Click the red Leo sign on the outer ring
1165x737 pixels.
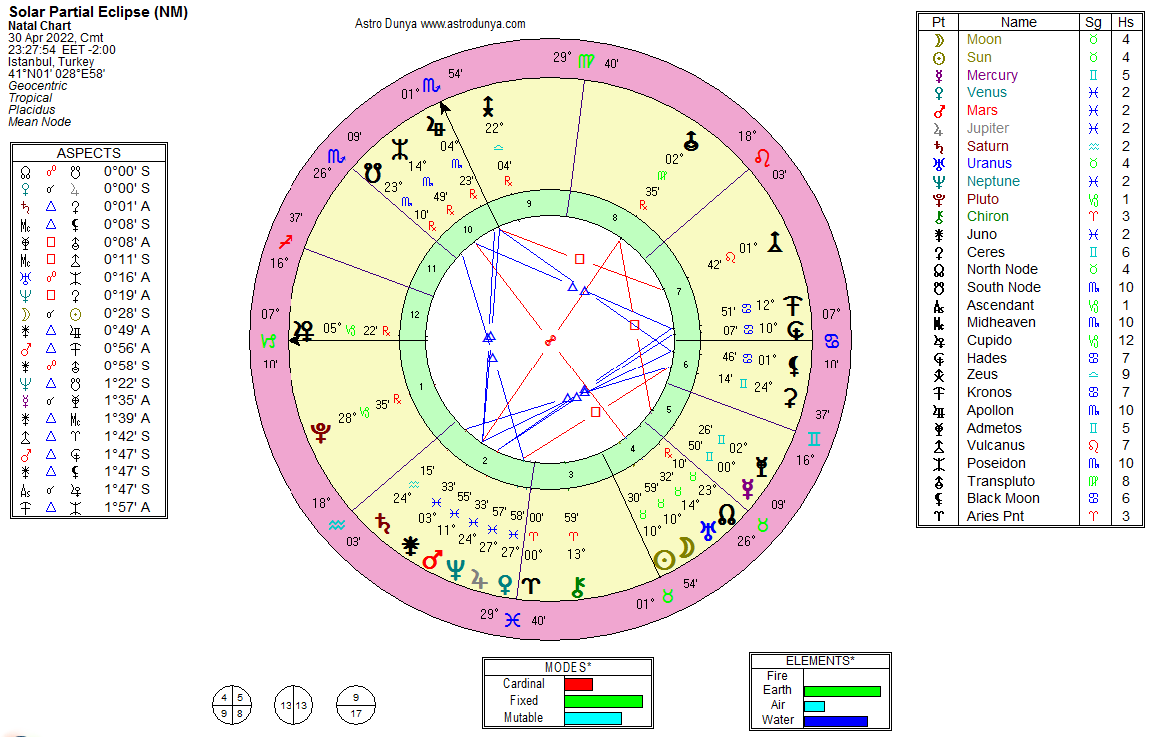click(762, 158)
